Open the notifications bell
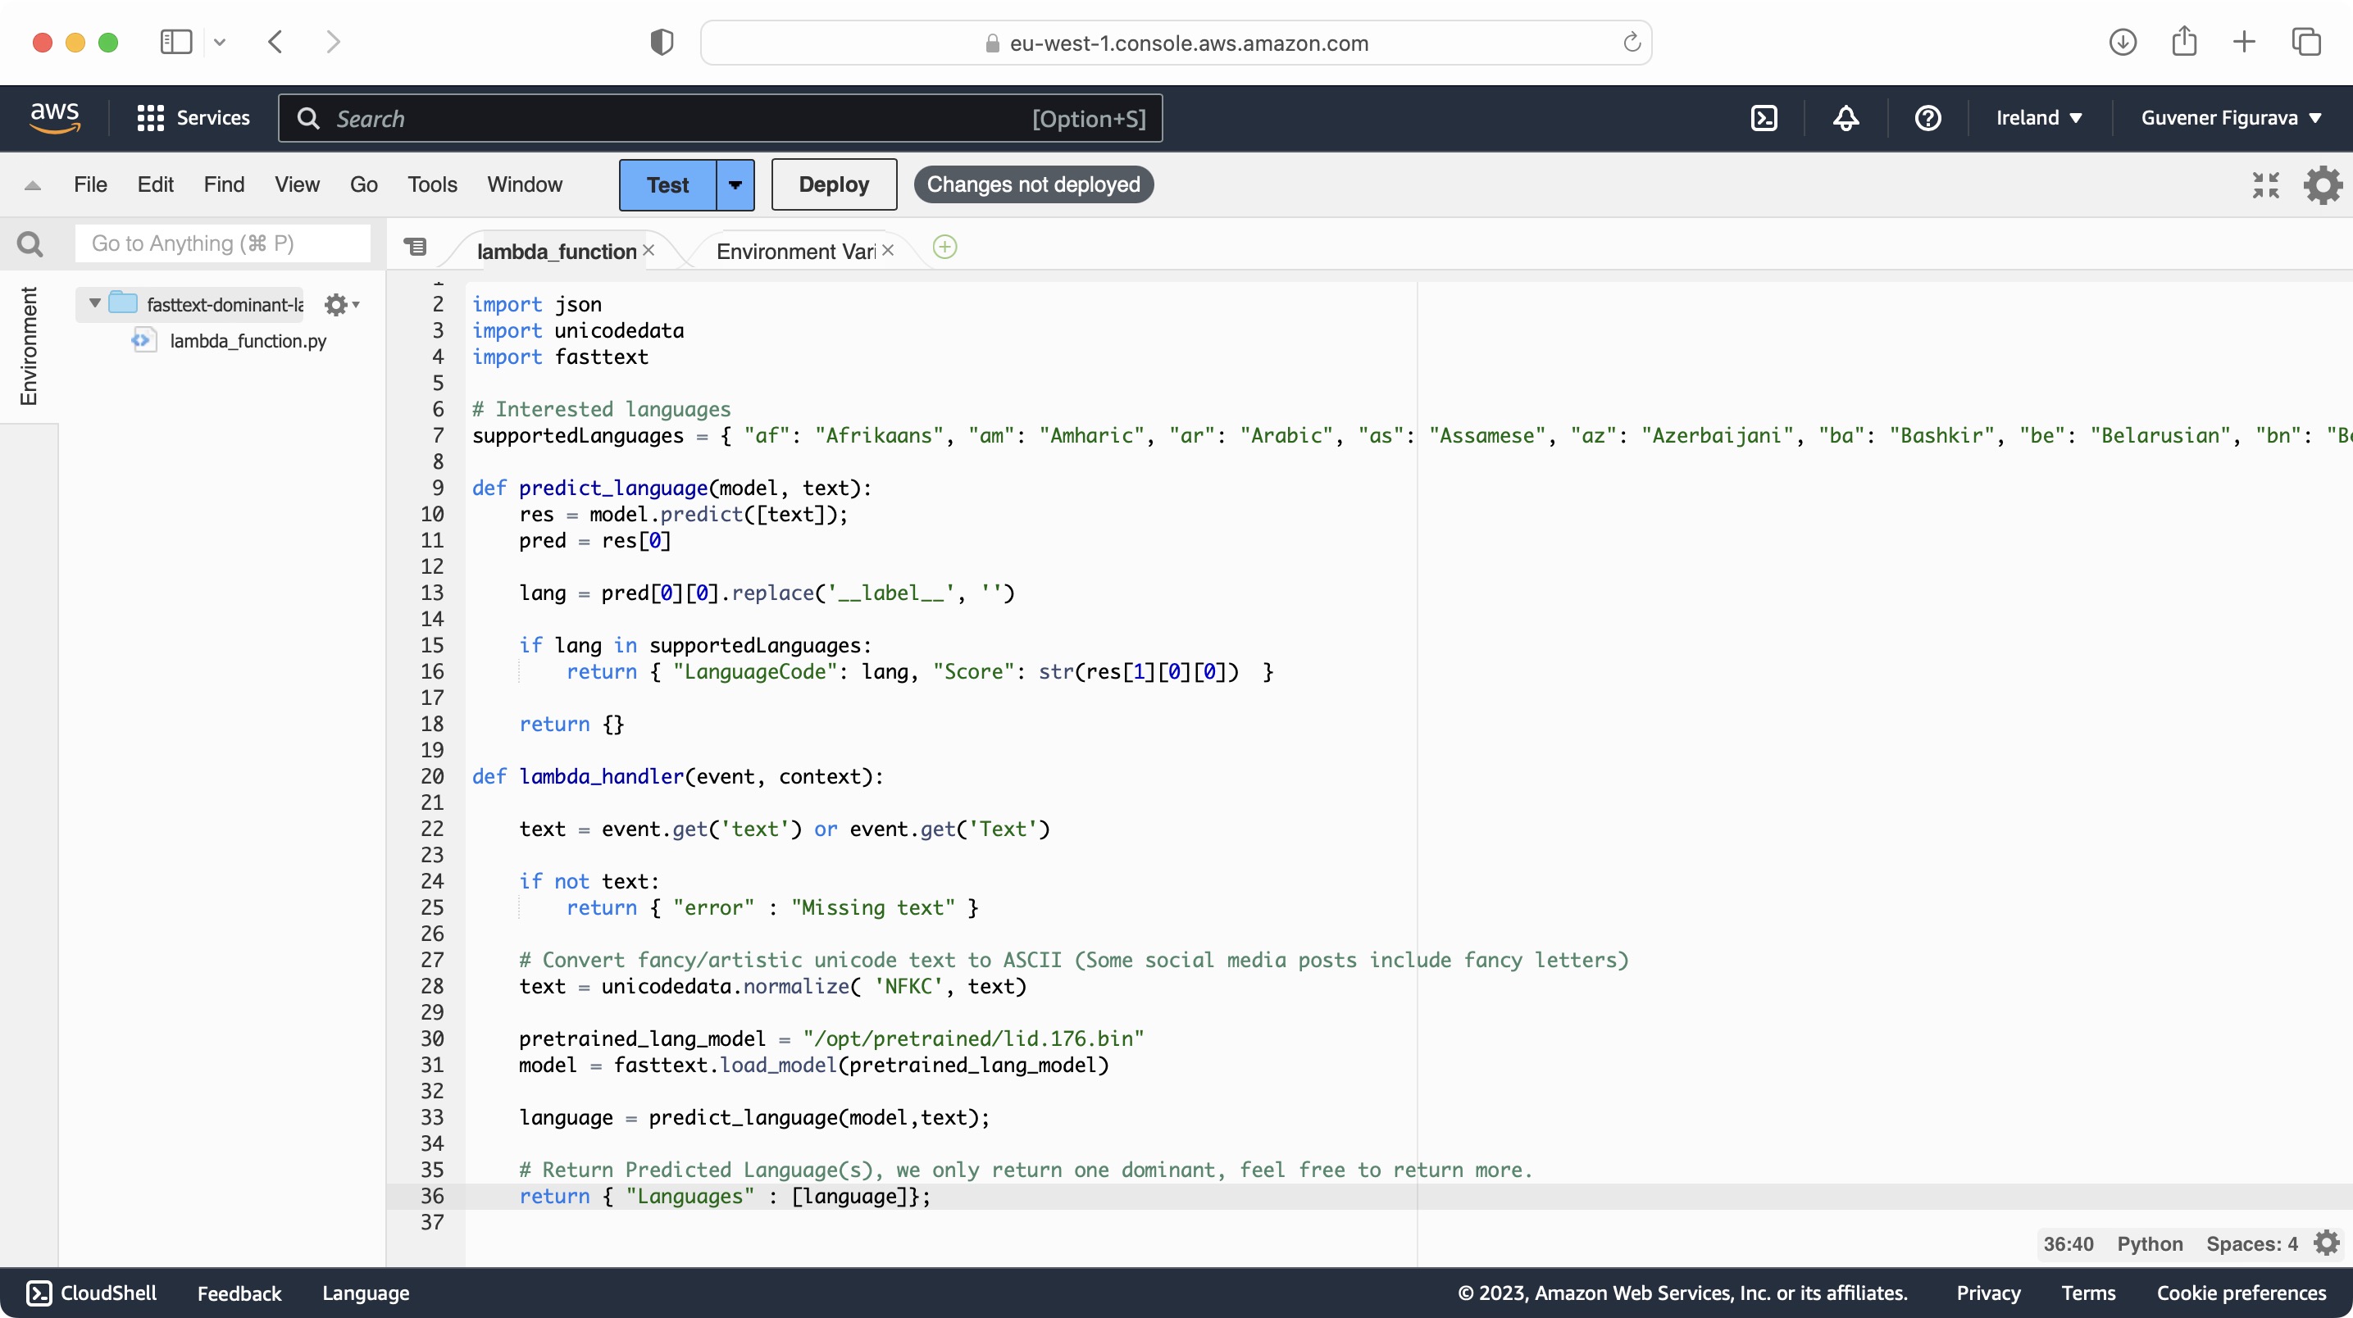Screen dimensions: 2353x1318 [x=1846, y=118]
